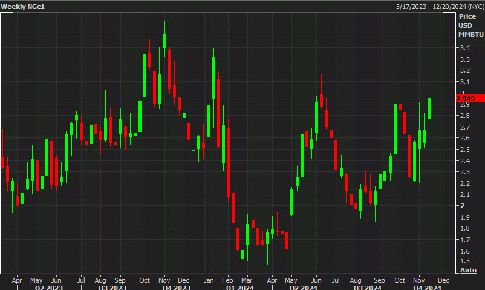
Task: Click the 3.2 price axis label
Action: click(465, 70)
